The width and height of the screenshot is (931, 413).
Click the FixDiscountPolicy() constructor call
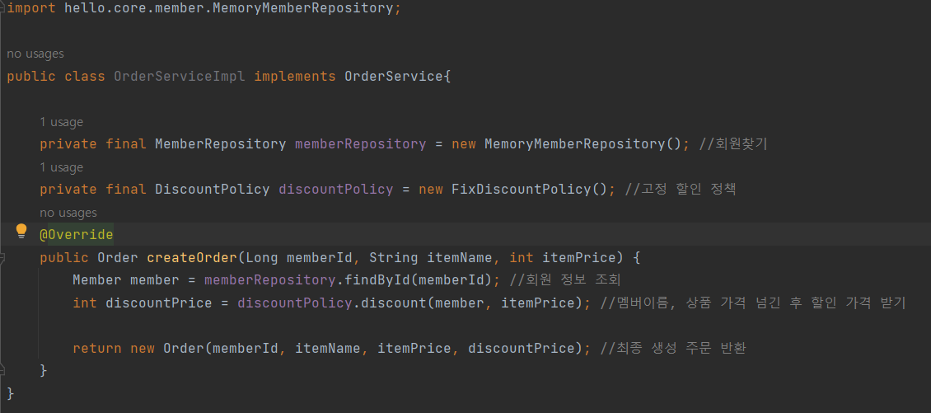(x=530, y=189)
